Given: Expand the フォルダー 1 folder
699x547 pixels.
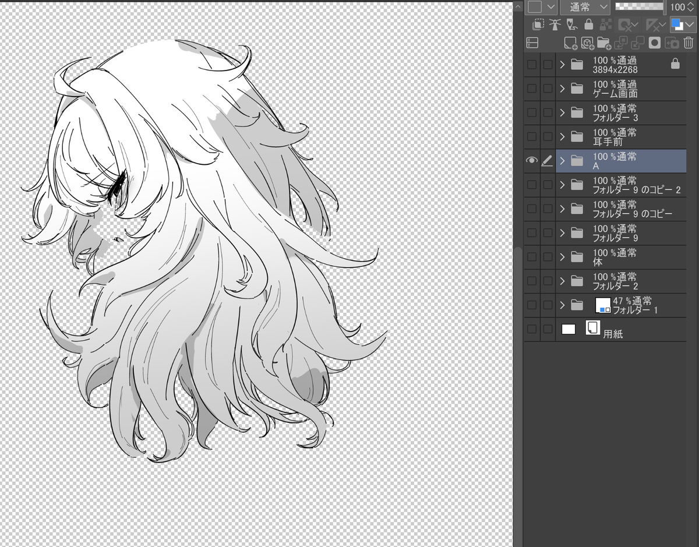Looking at the screenshot, I should (562, 305).
